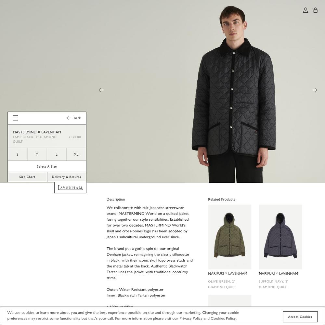Show previous product image arrow
Screen dimensions: 325x325
101,90
